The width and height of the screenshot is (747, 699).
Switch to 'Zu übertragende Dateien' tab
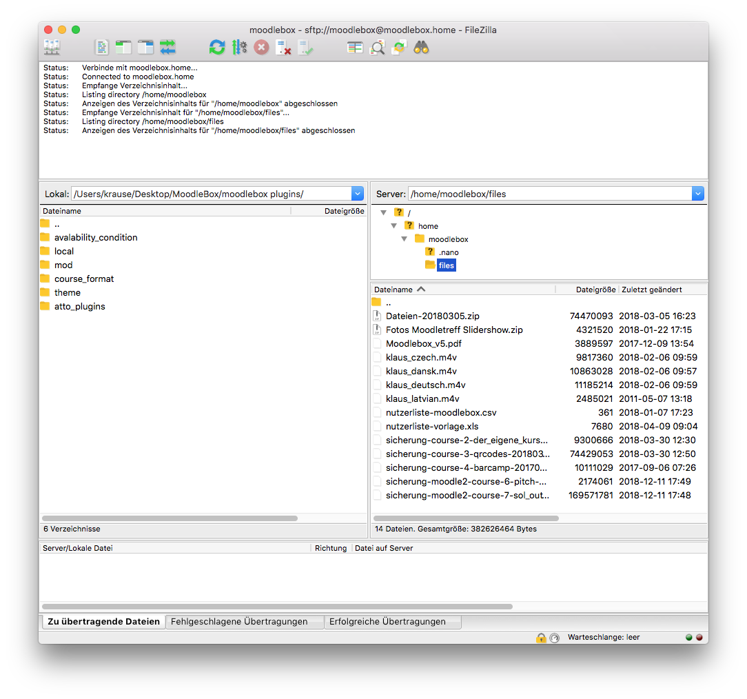(x=104, y=621)
